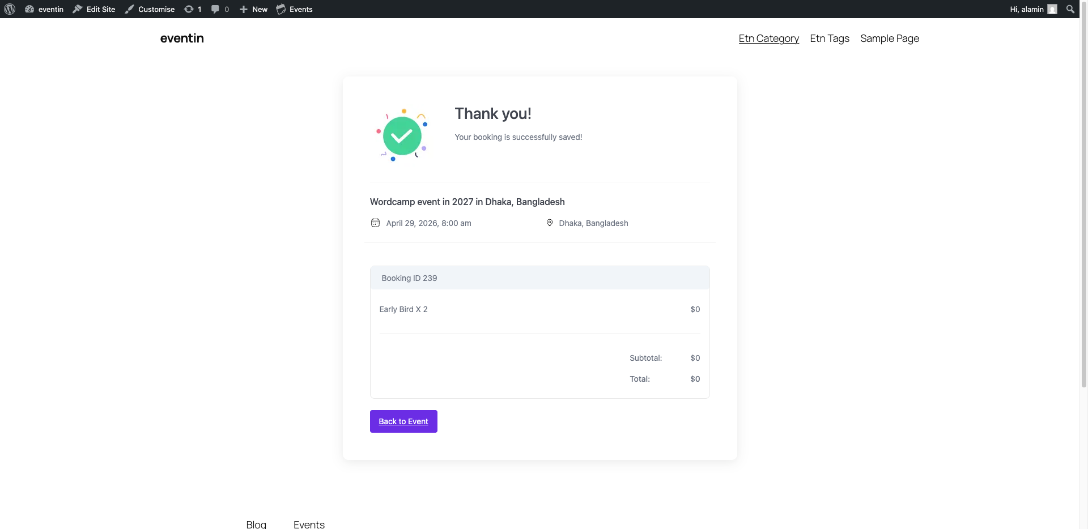Image resolution: width=1088 pixels, height=529 pixels.
Task: Open the Etn Category menu item
Action: [768, 39]
